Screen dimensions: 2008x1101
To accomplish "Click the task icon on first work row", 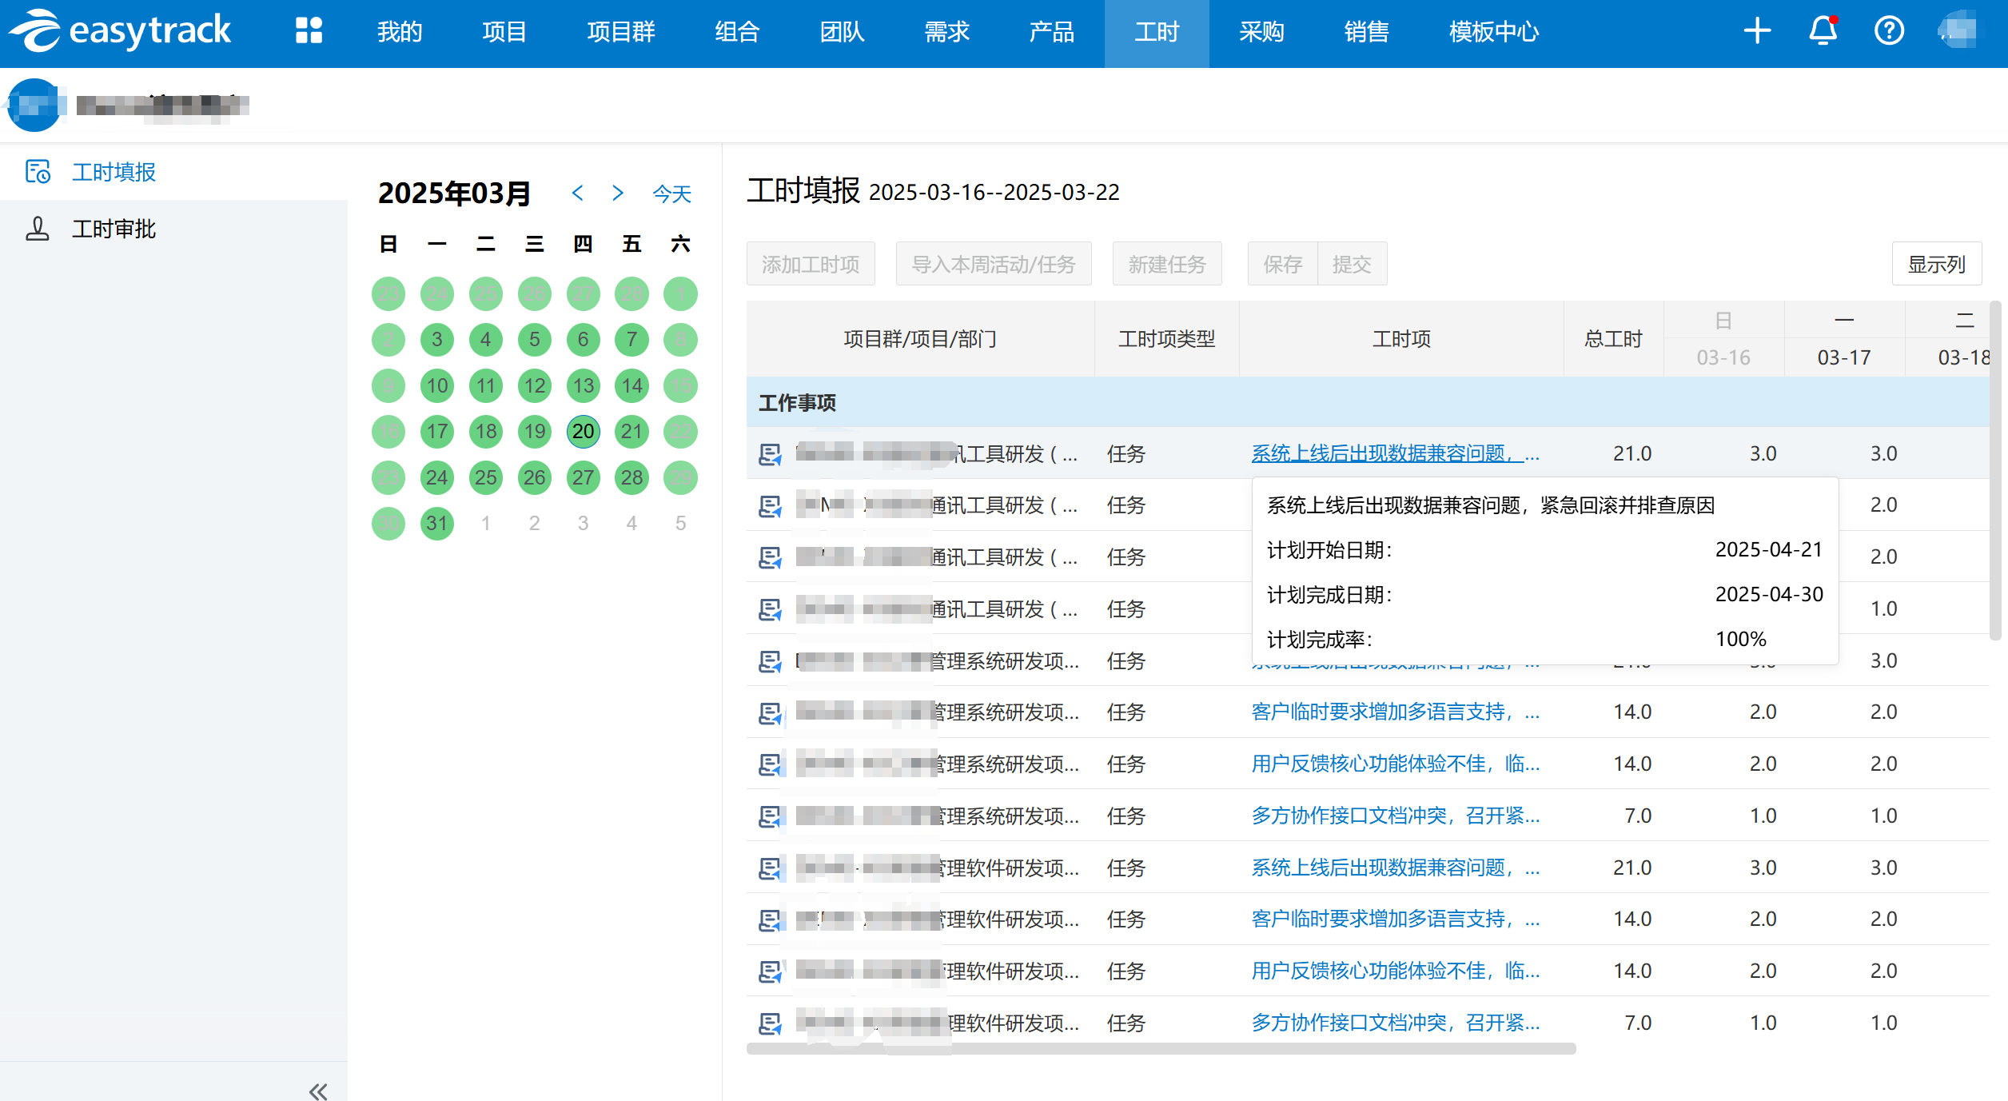I will click(769, 454).
